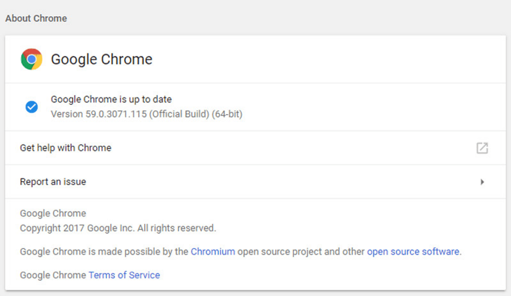This screenshot has width=511, height=296.
Task: View Google Chrome Terms of Service
Action: (124, 275)
